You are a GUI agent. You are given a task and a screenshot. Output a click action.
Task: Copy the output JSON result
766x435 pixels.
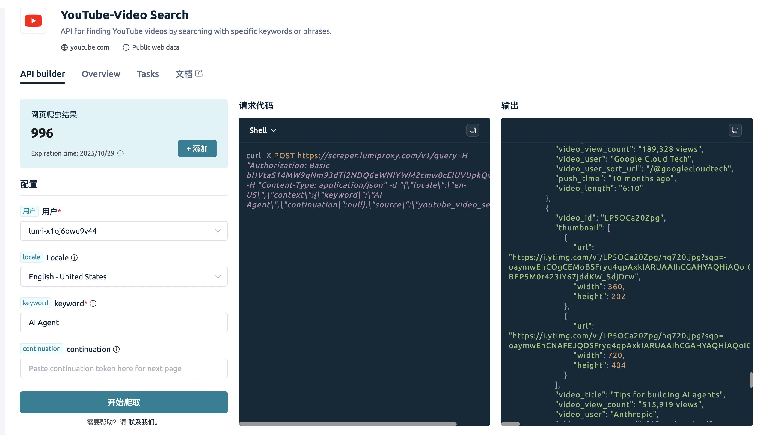coord(735,130)
